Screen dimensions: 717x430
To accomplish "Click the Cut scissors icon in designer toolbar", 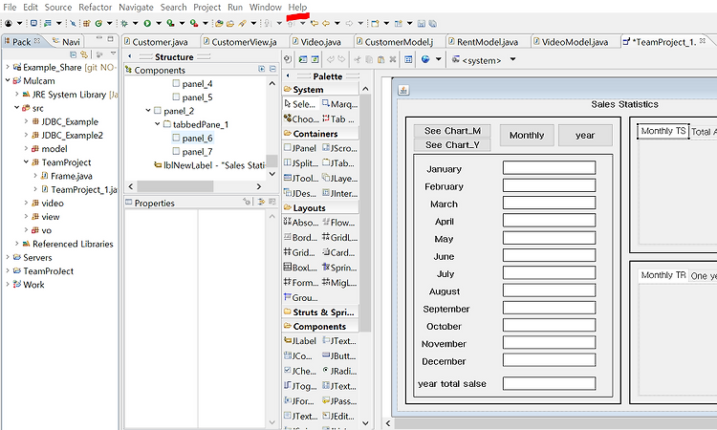I will pyautogui.click(x=358, y=59).
